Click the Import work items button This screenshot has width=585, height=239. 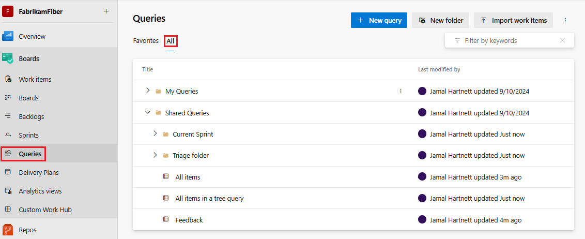pyautogui.click(x=513, y=20)
